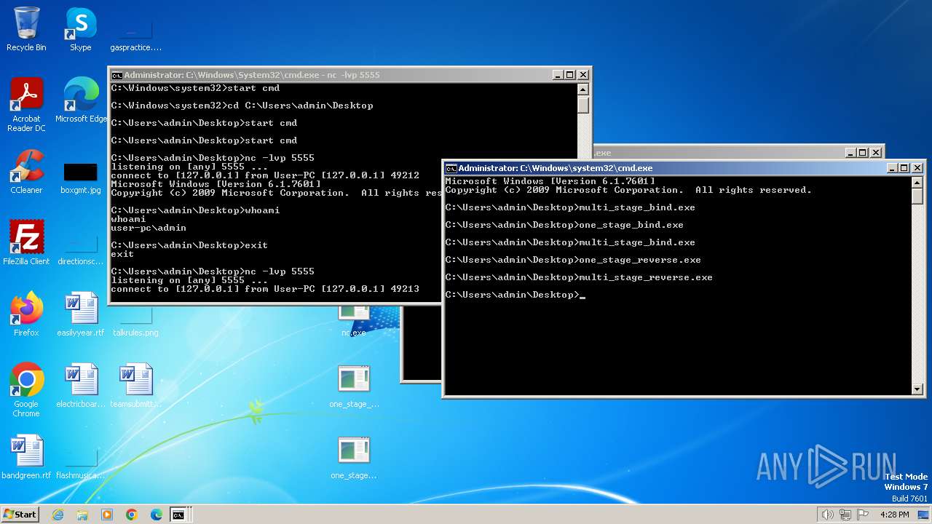Click the 4:28 PM clock
932x524 pixels.
tap(894, 515)
